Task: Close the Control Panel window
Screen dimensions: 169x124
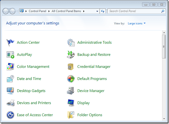Action: (x=162, y=5)
